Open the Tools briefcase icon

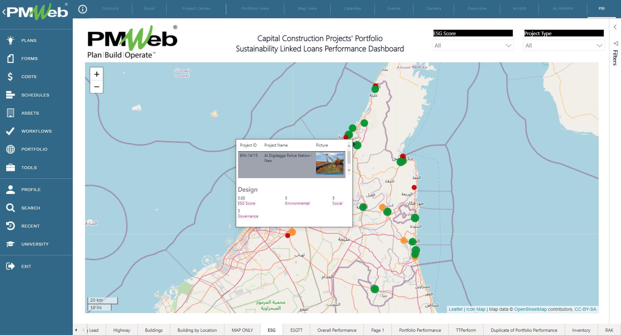pos(10,167)
